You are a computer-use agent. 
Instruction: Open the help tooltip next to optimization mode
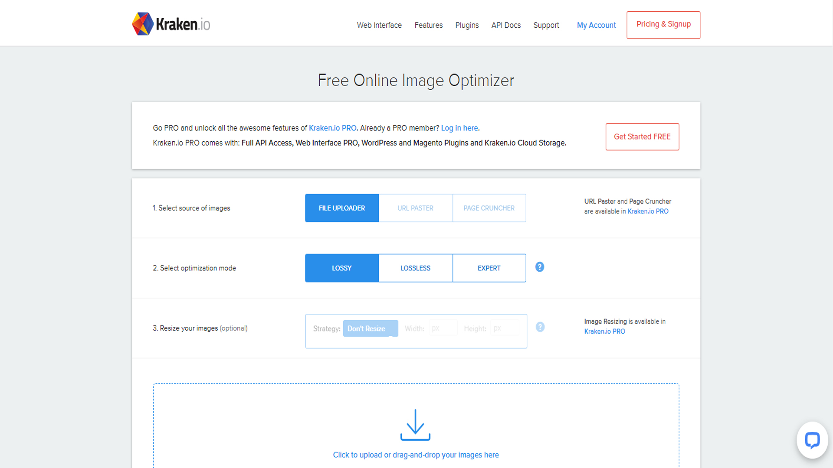(x=539, y=267)
